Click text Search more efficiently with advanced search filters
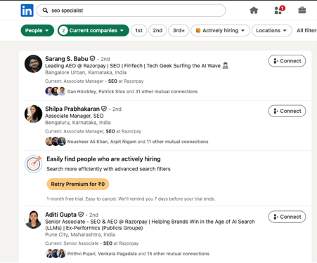Viewport: 317px width, 263px height. tap(108, 169)
